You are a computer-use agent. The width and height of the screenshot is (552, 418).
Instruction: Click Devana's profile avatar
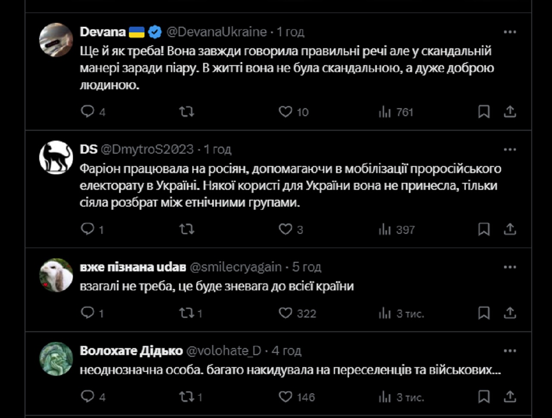click(56, 40)
